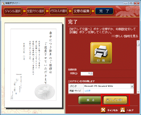The width and height of the screenshot is (141, 115).
Task: Select the 完了 step tab
Action: coord(104,11)
